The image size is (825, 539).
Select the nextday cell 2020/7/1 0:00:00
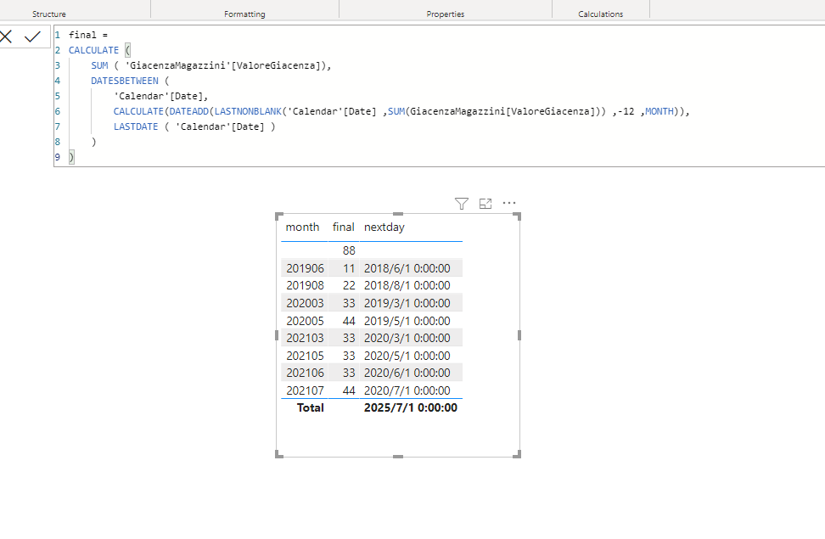[x=407, y=390]
